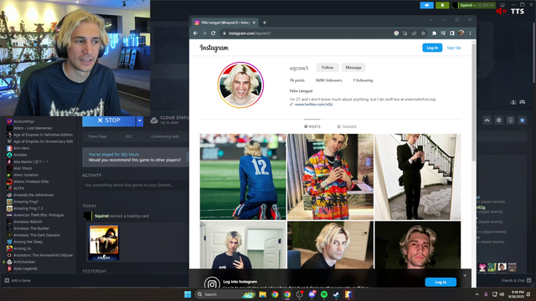This screenshot has height=301, width=536.
Task: Reload the Instagram page
Action: point(214,33)
